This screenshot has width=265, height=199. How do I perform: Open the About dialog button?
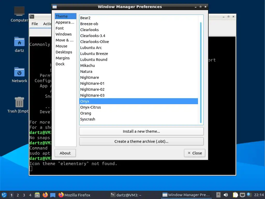point(65,153)
